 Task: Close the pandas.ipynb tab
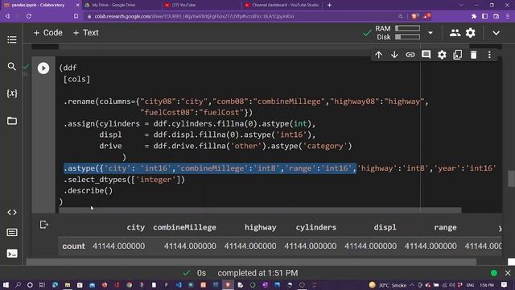[x=78, y=5]
